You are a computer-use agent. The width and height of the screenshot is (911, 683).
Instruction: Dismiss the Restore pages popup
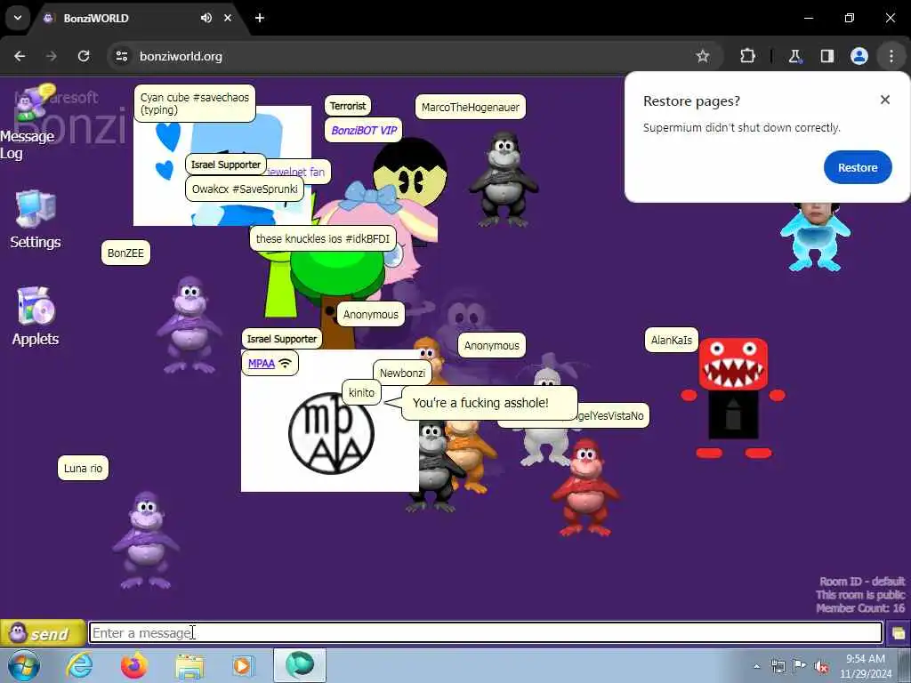pyautogui.click(x=885, y=100)
